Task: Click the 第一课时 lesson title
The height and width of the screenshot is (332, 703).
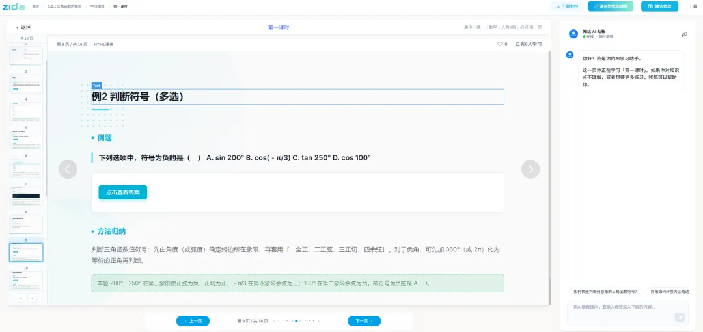Action: pos(279,27)
